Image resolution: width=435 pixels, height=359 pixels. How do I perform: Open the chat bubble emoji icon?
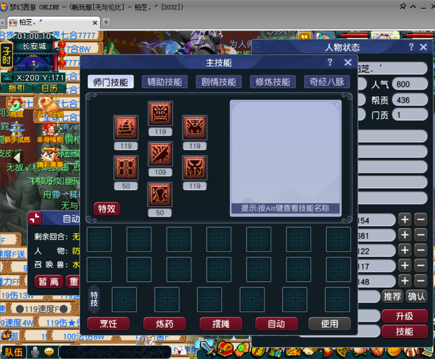pos(49,352)
